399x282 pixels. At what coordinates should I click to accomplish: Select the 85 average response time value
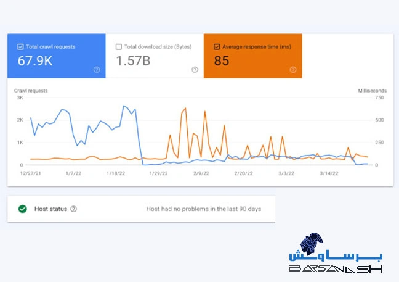point(222,60)
